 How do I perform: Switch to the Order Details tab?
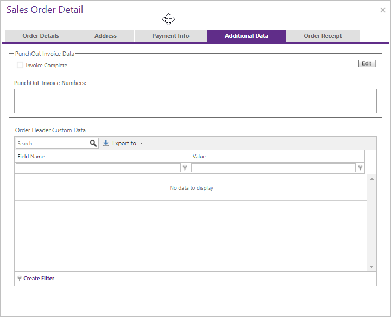pos(41,36)
